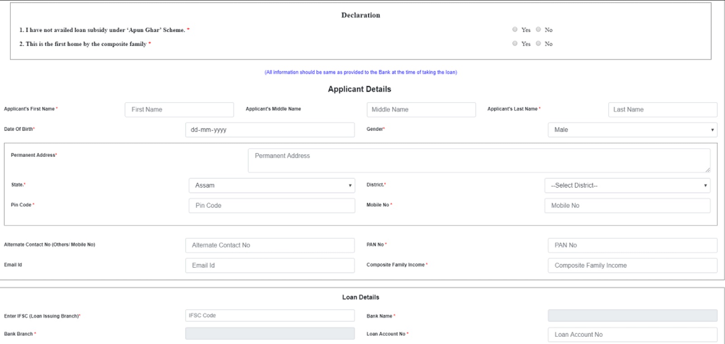Click the First Name input field
The height and width of the screenshot is (344, 725).
tap(179, 110)
